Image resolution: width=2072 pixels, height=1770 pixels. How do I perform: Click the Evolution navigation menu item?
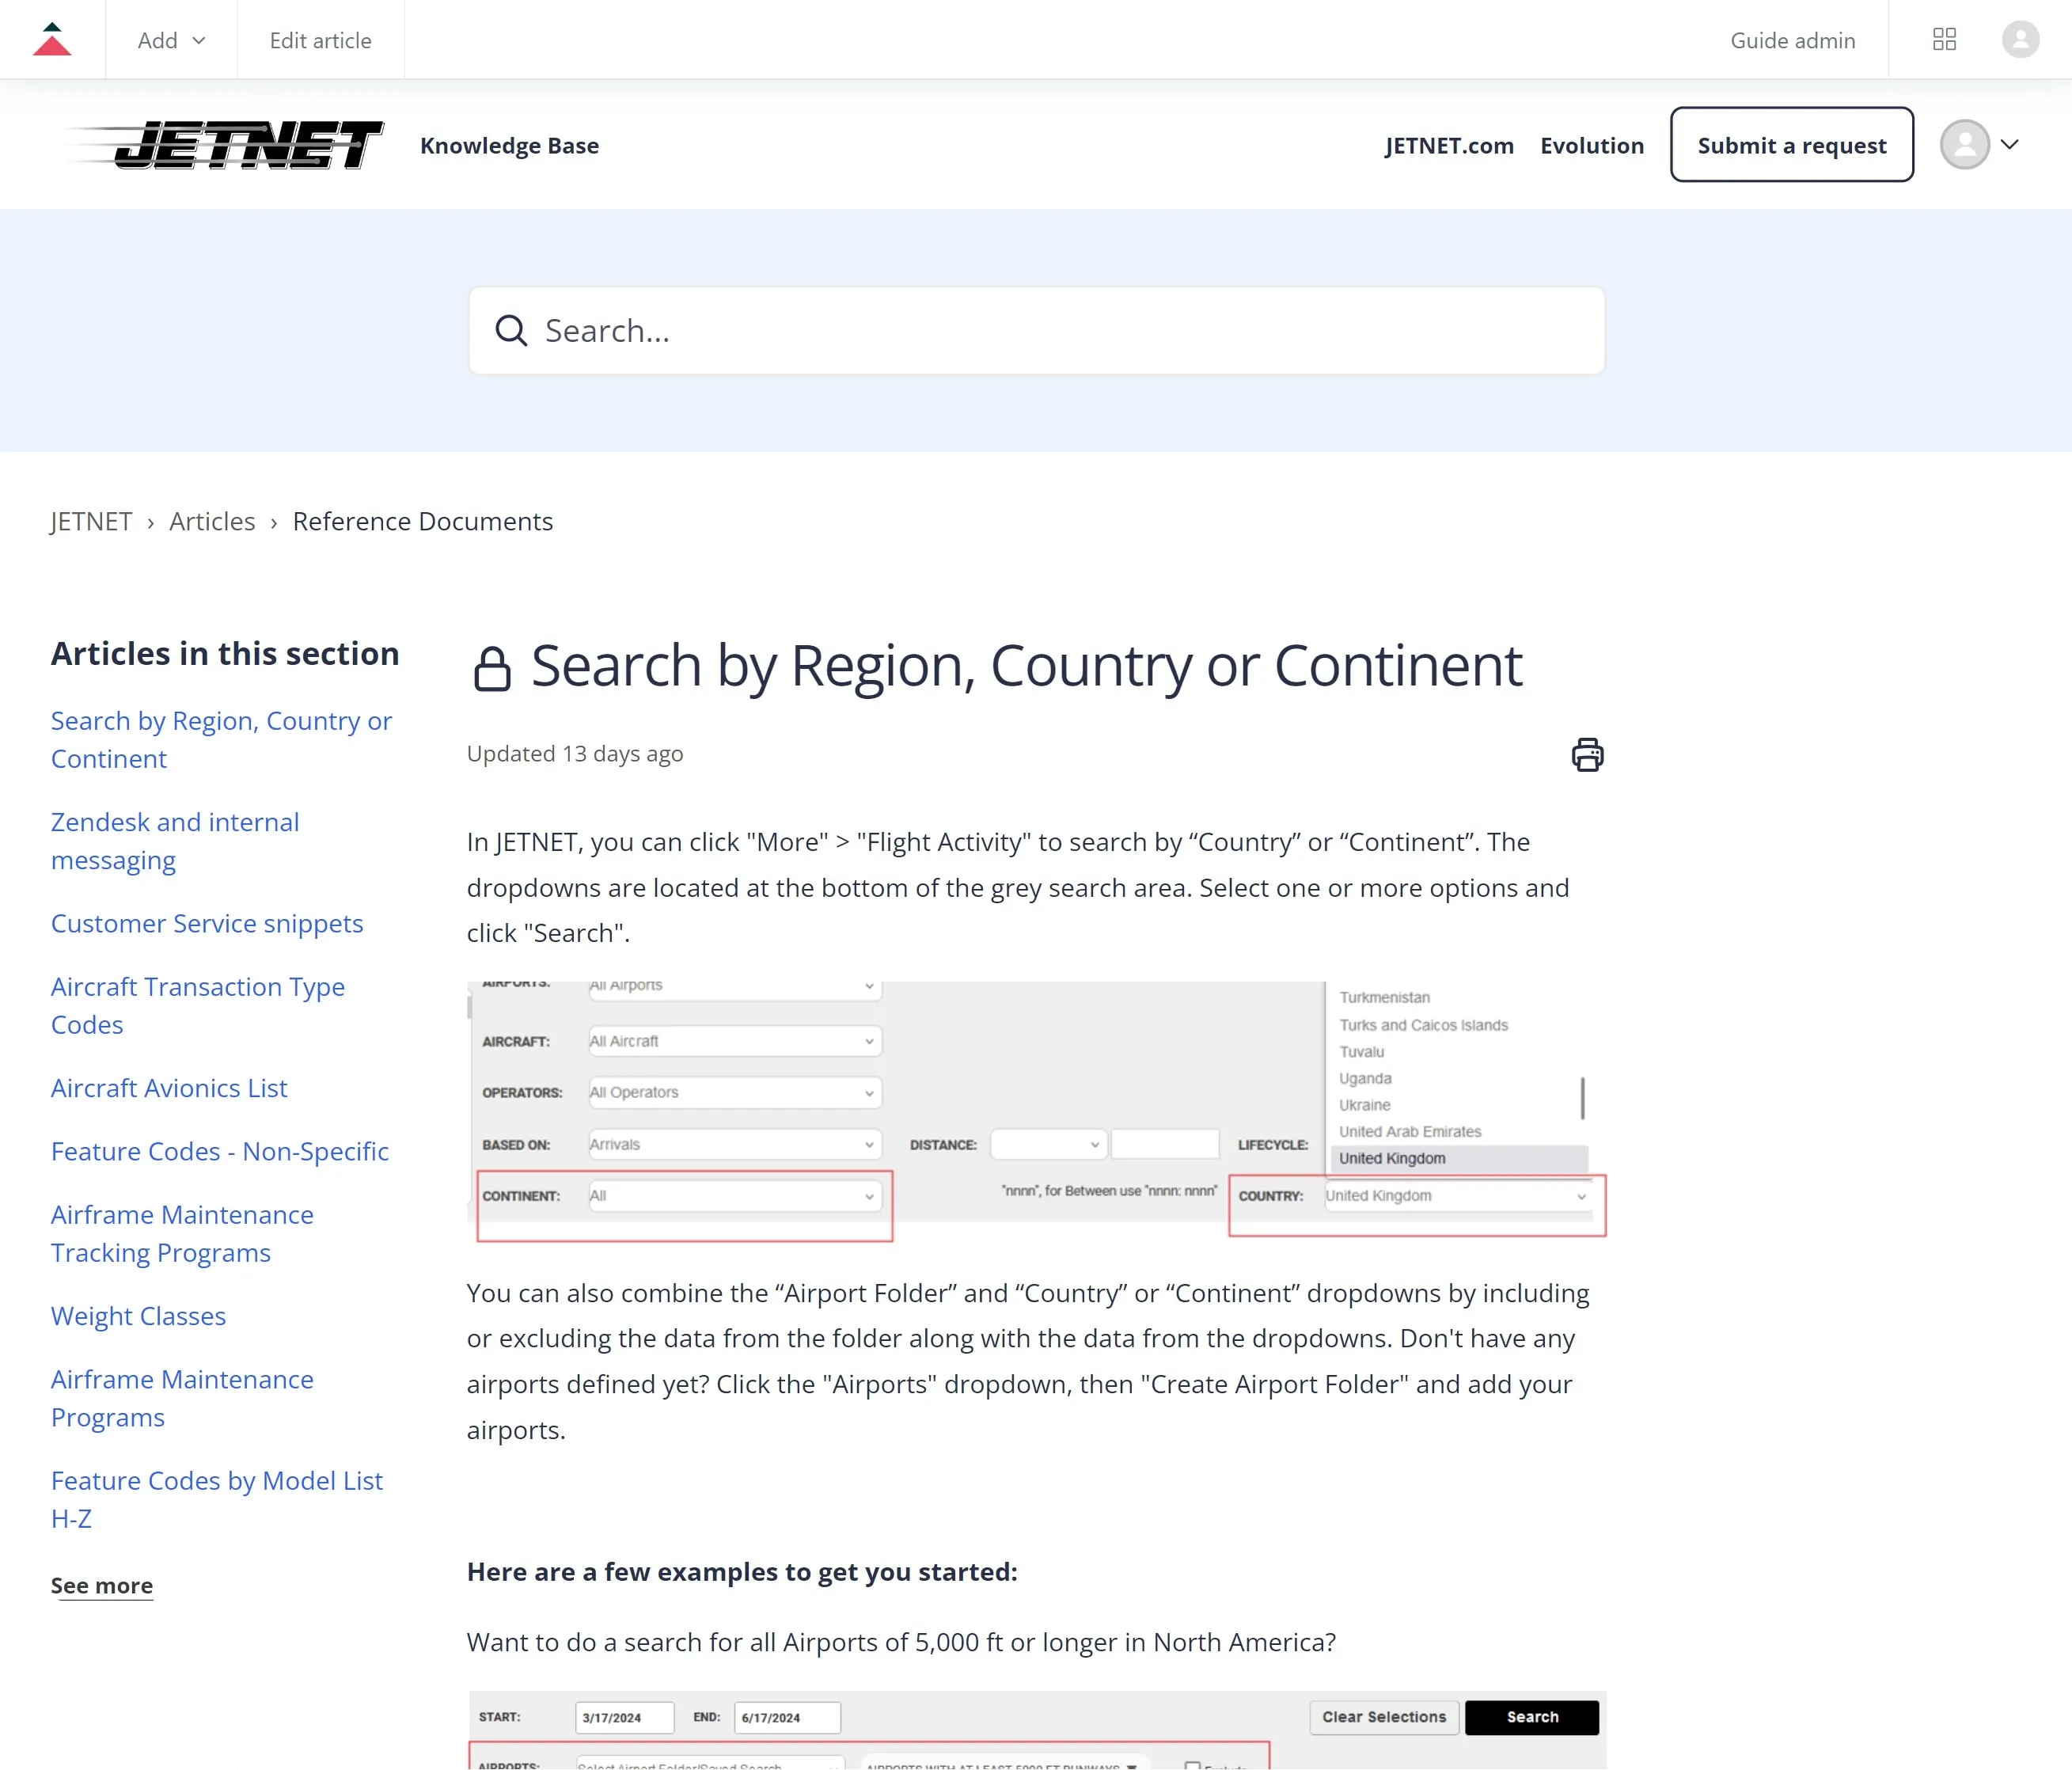coord(1591,144)
